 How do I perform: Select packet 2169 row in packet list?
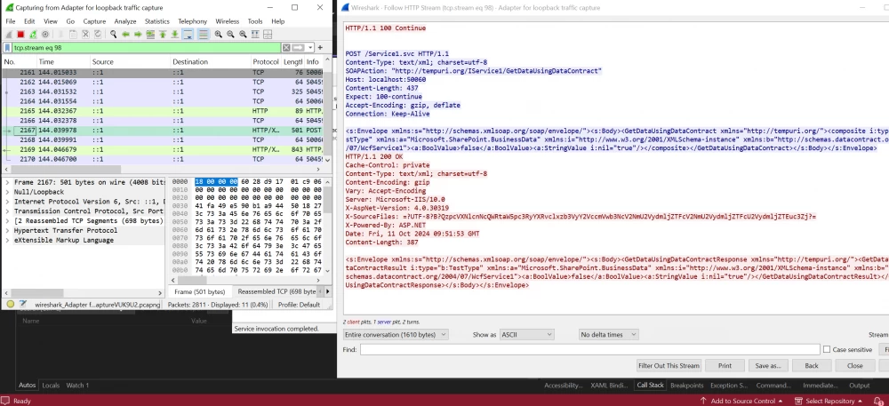pos(164,149)
